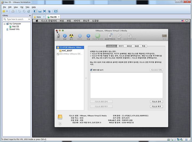The width and height of the screenshot is (192, 142).
Task: Open the Log (로그) icon
Action: (164, 36)
